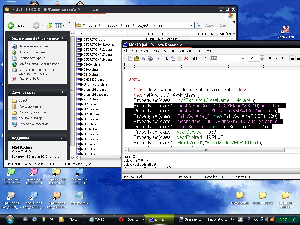Image resolution: width=300 pixels, height=225 pixels.
Task: Click the rename this file link
Action: [34, 46]
